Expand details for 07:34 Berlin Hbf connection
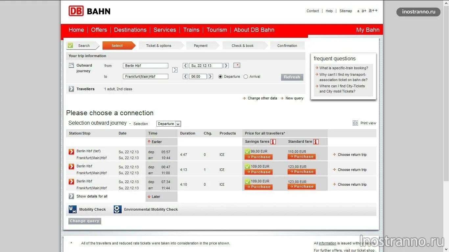Viewport: 449px width, 252px height. pos(71,181)
